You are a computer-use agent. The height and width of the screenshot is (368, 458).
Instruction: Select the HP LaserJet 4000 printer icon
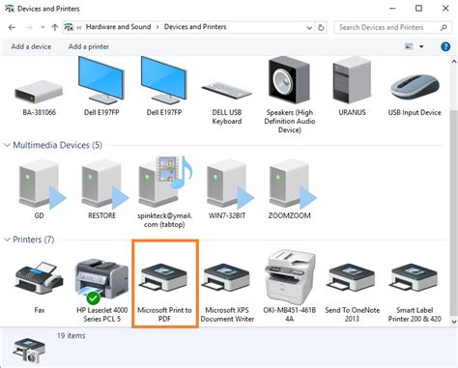click(x=101, y=281)
